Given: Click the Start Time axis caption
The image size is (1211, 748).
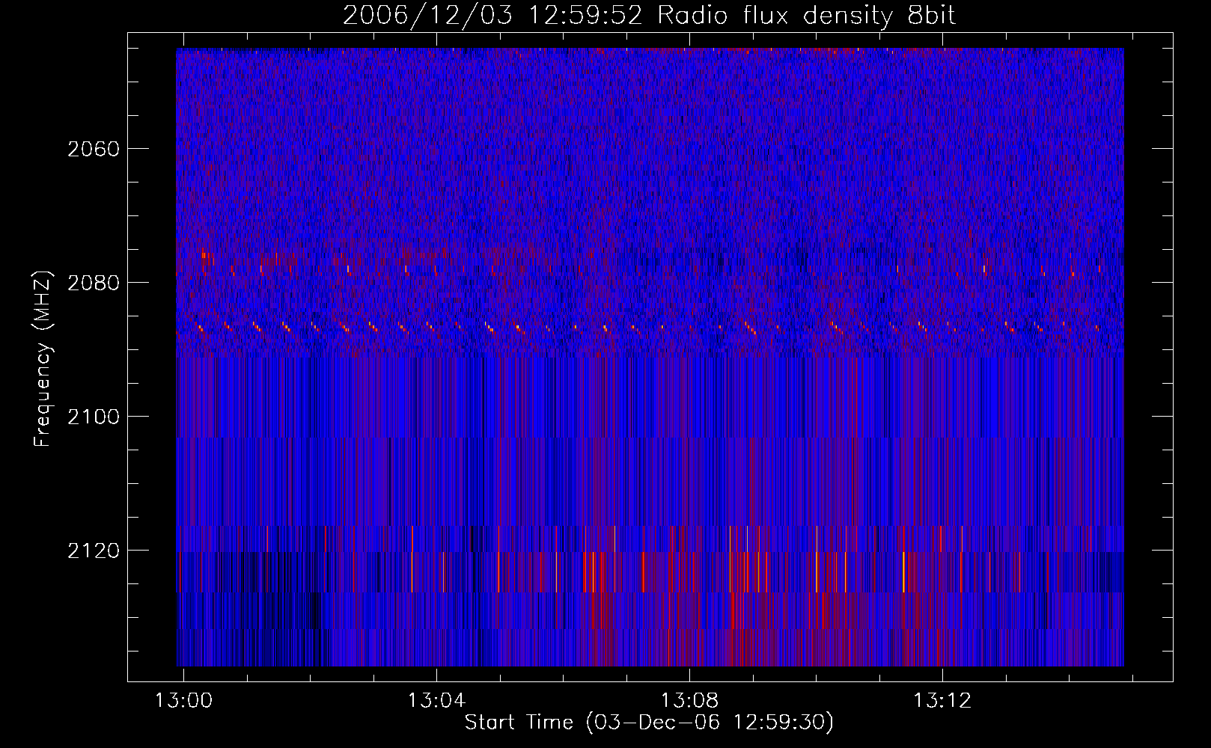Looking at the screenshot, I should 649,723.
